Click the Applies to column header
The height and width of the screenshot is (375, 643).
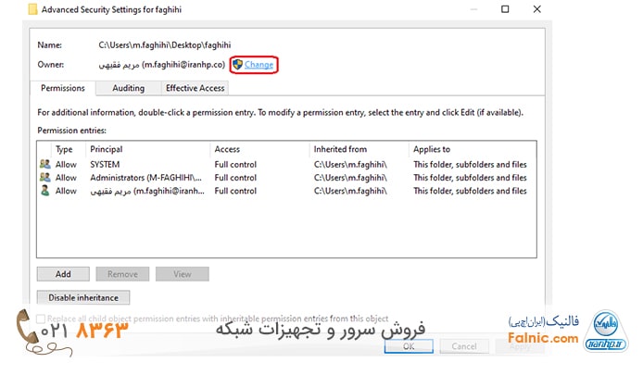coord(468,149)
